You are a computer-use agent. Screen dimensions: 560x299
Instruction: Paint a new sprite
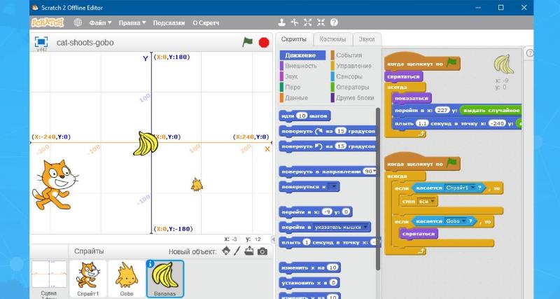point(237,251)
